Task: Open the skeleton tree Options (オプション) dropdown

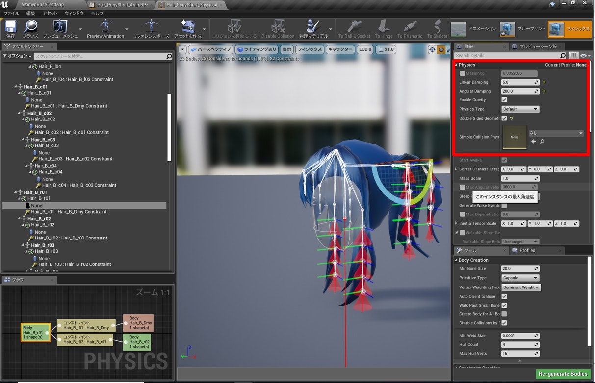Action: (18, 56)
